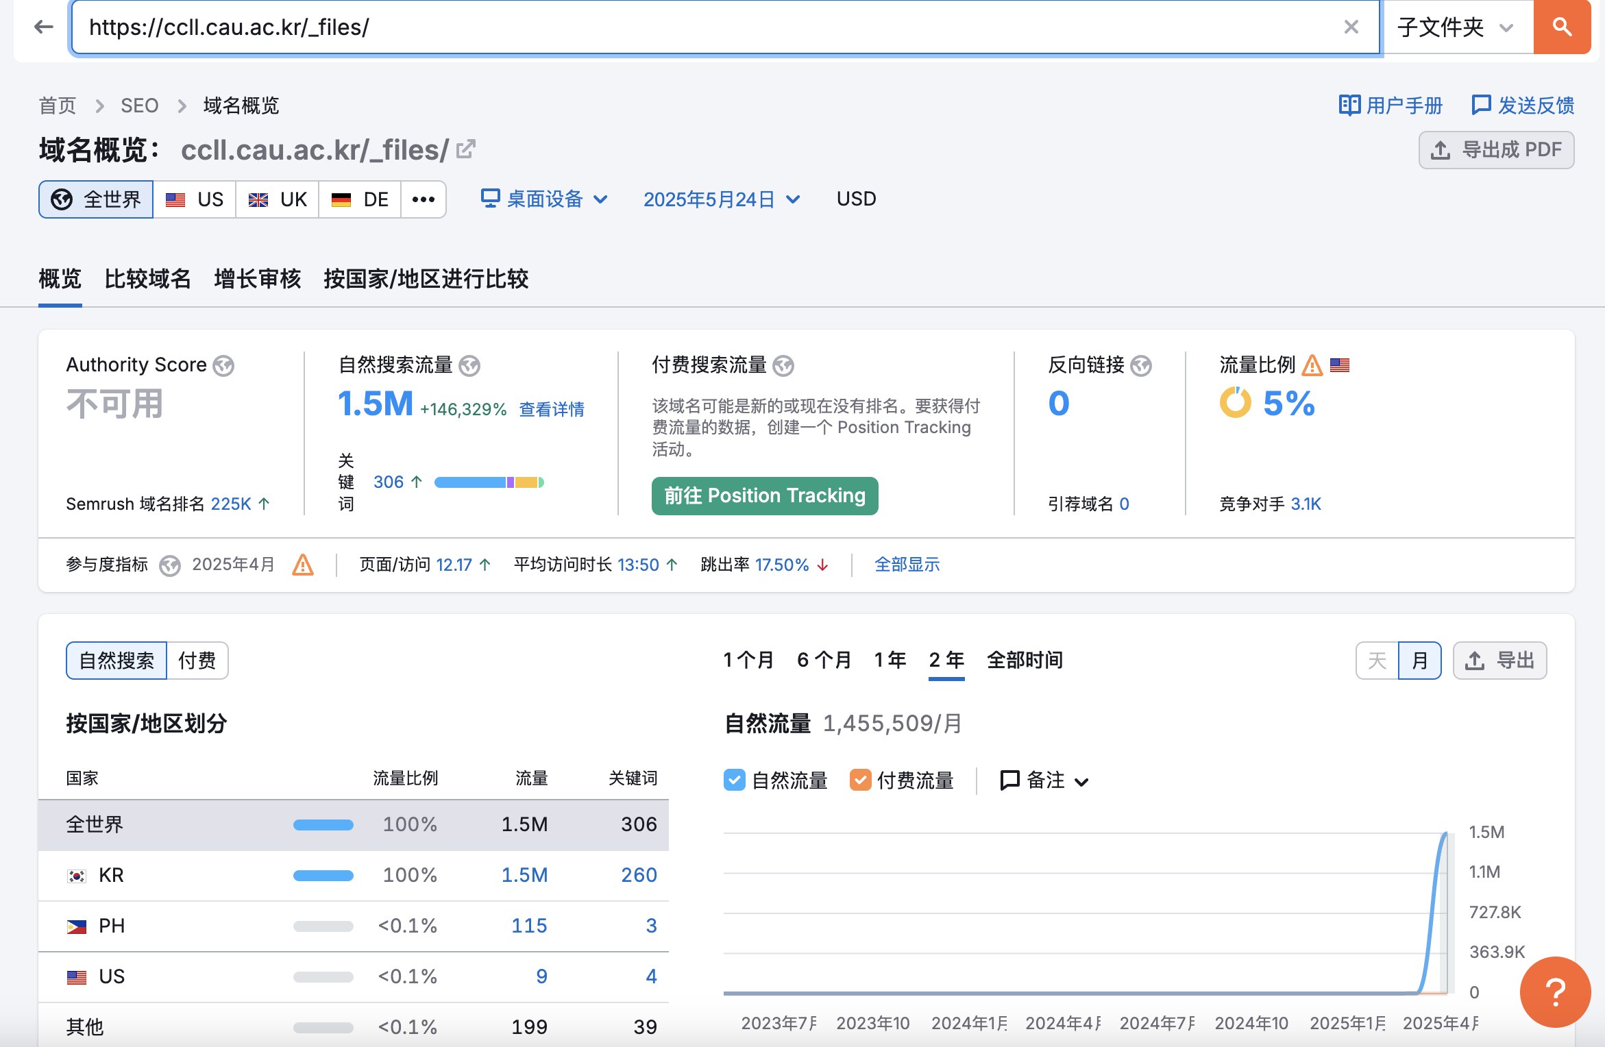Image resolution: width=1605 pixels, height=1047 pixels.
Task: Open external link icon beside domain title
Action: pos(465,149)
